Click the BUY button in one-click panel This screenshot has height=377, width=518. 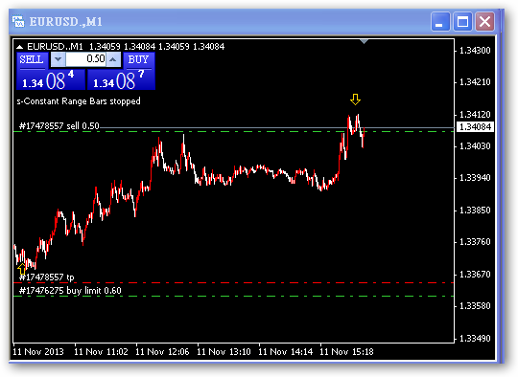tap(138, 60)
